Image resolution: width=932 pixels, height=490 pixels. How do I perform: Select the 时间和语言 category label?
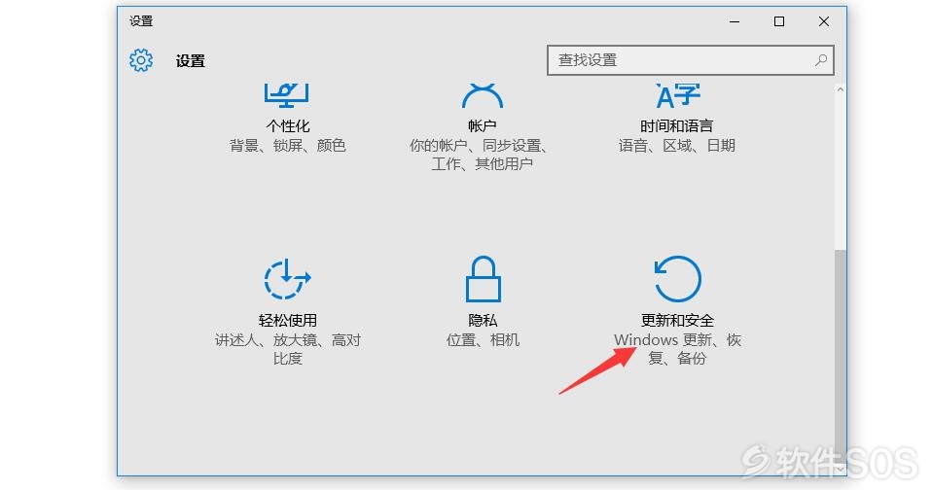[677, 126]
